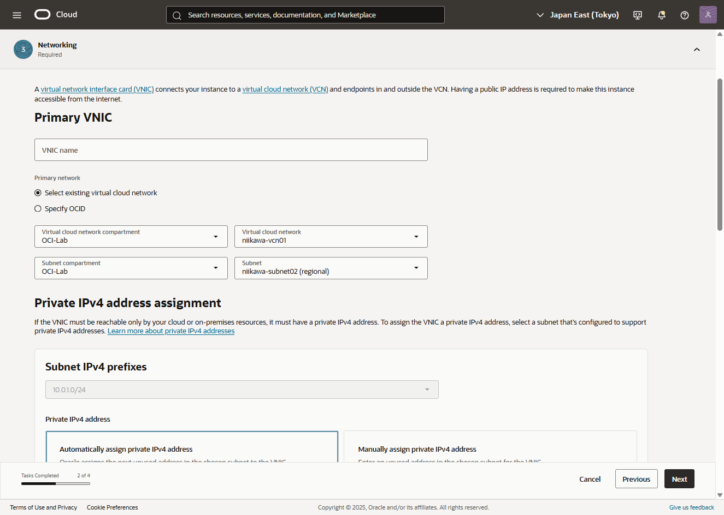
Task: Click the Next button
Action: point(679,479)
